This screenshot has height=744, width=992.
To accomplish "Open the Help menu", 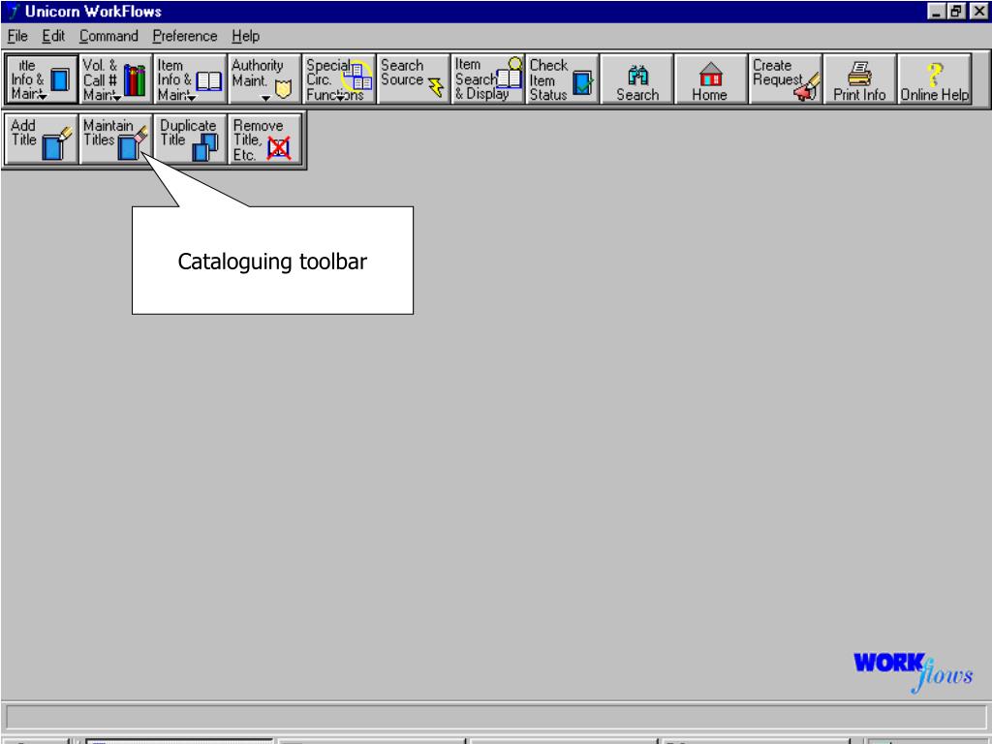I will (x=245, y=36).
